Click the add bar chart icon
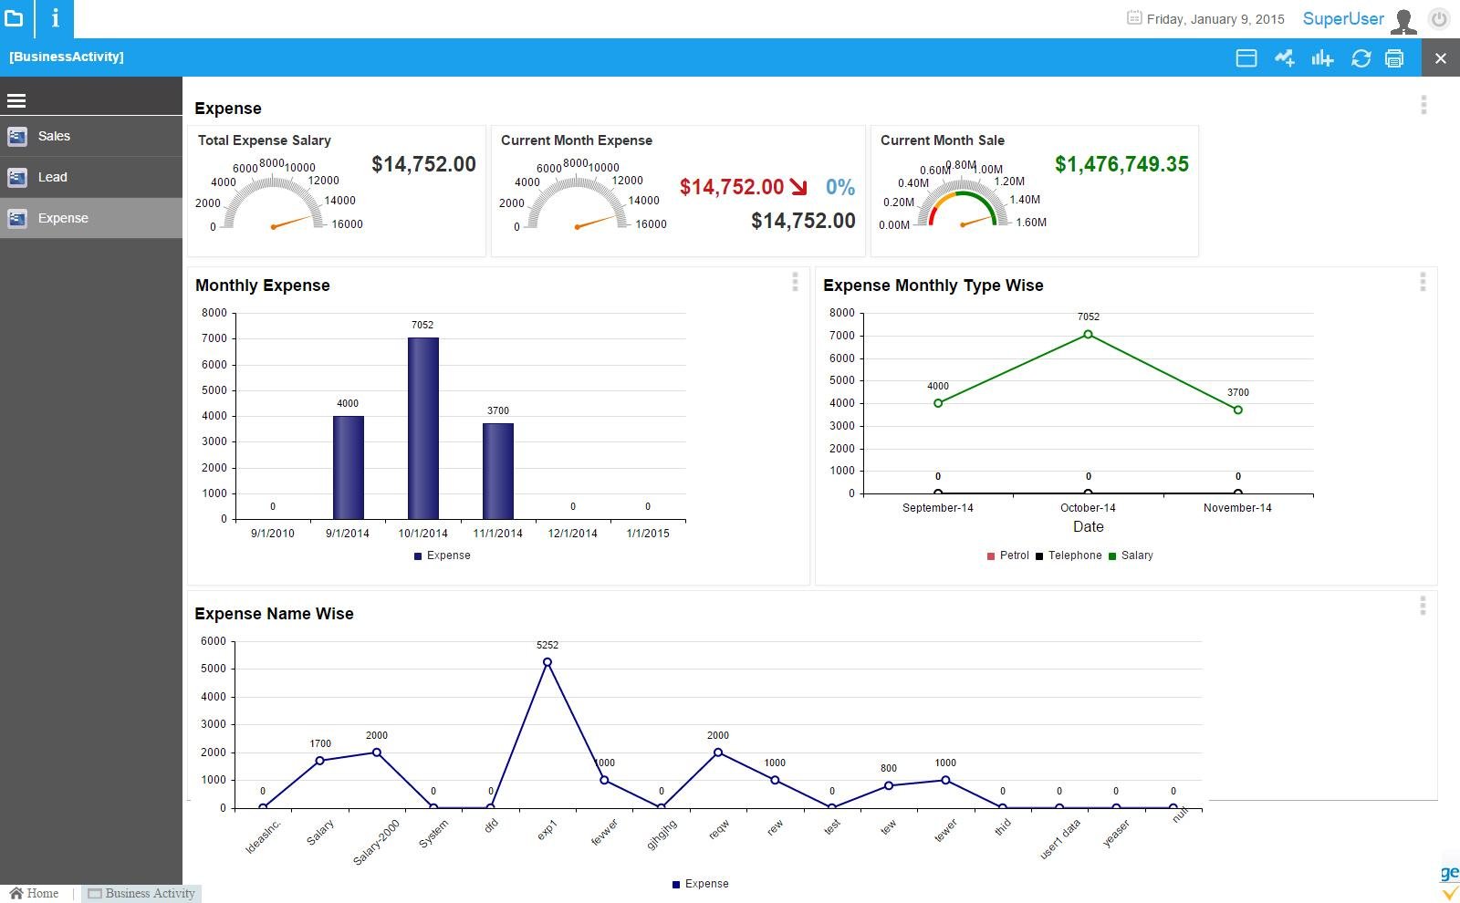This screenshot has width=1460, height=903. 1322,58
